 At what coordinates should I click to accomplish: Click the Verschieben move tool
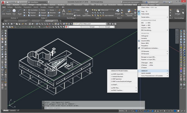tap(33, 10)
